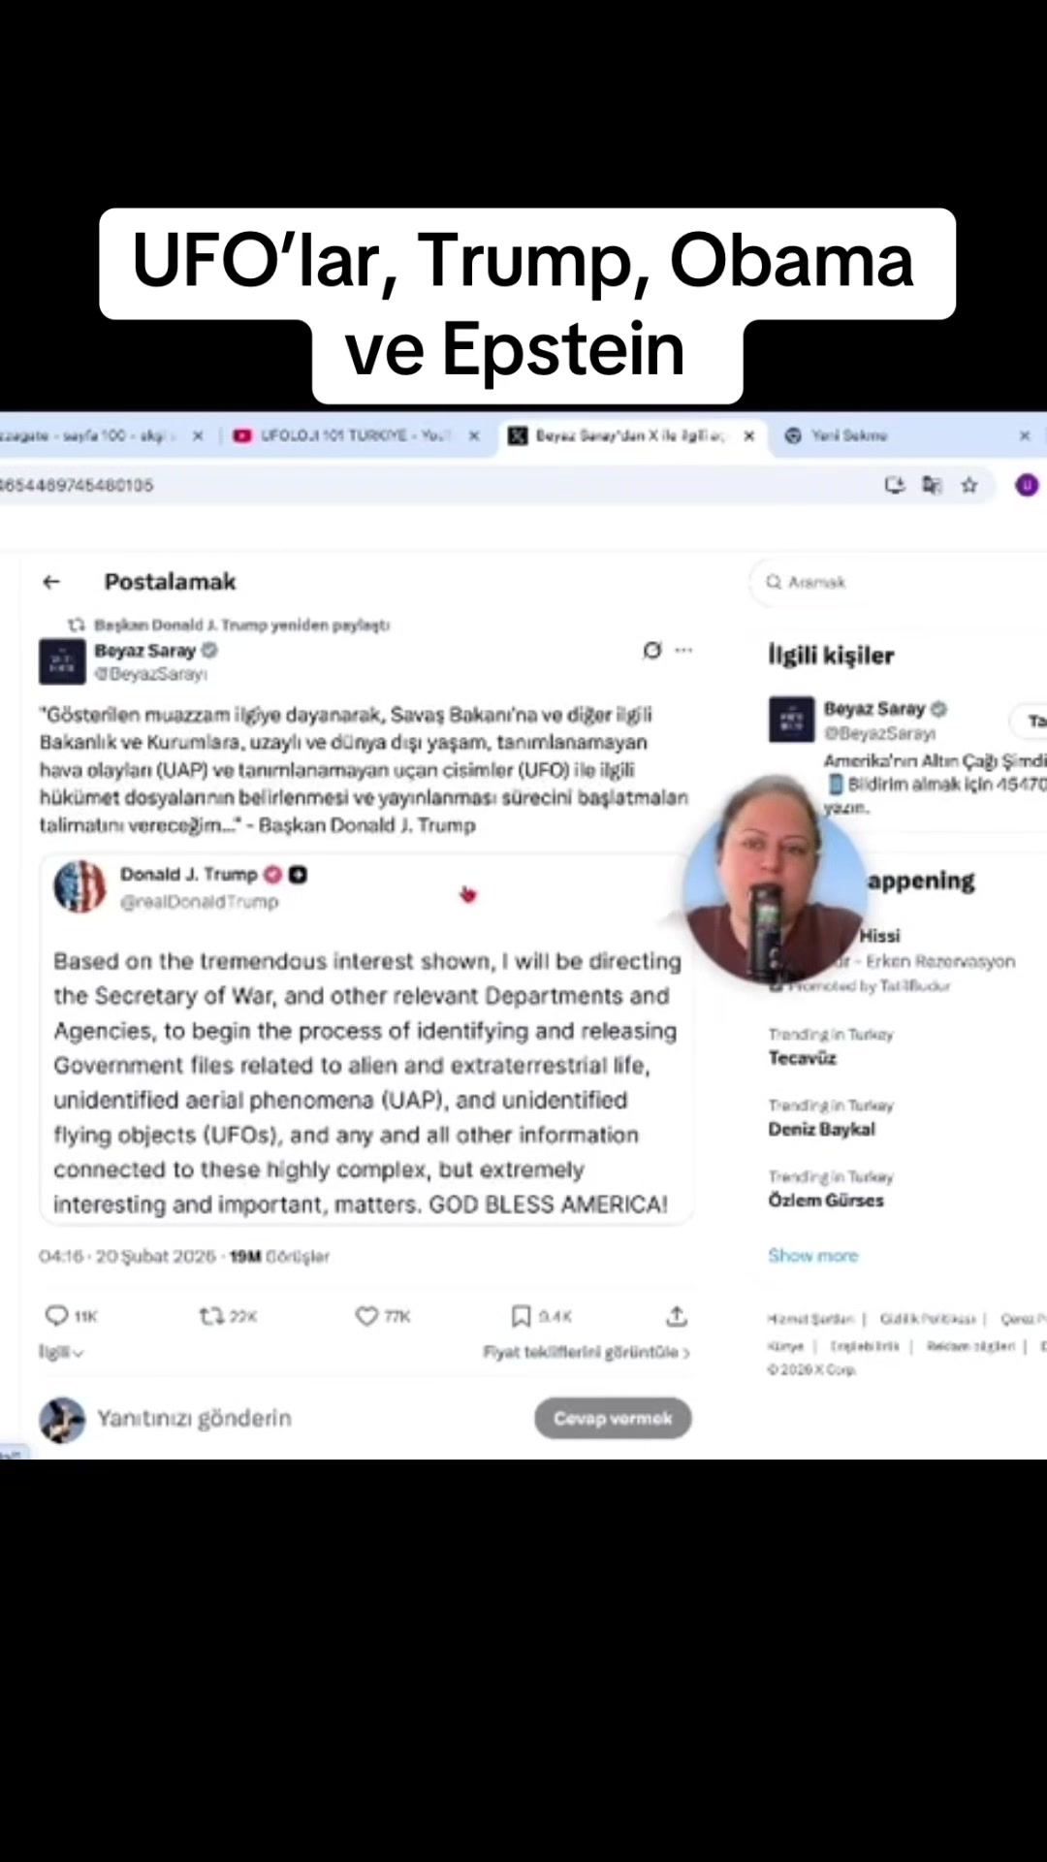
Task: Click the Postalamak header title
Action: 170,582
